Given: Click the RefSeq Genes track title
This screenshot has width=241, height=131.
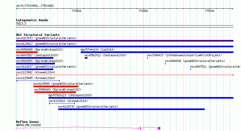Looking at the screenshot, I should pyautogui.click(x=27, y=122).
